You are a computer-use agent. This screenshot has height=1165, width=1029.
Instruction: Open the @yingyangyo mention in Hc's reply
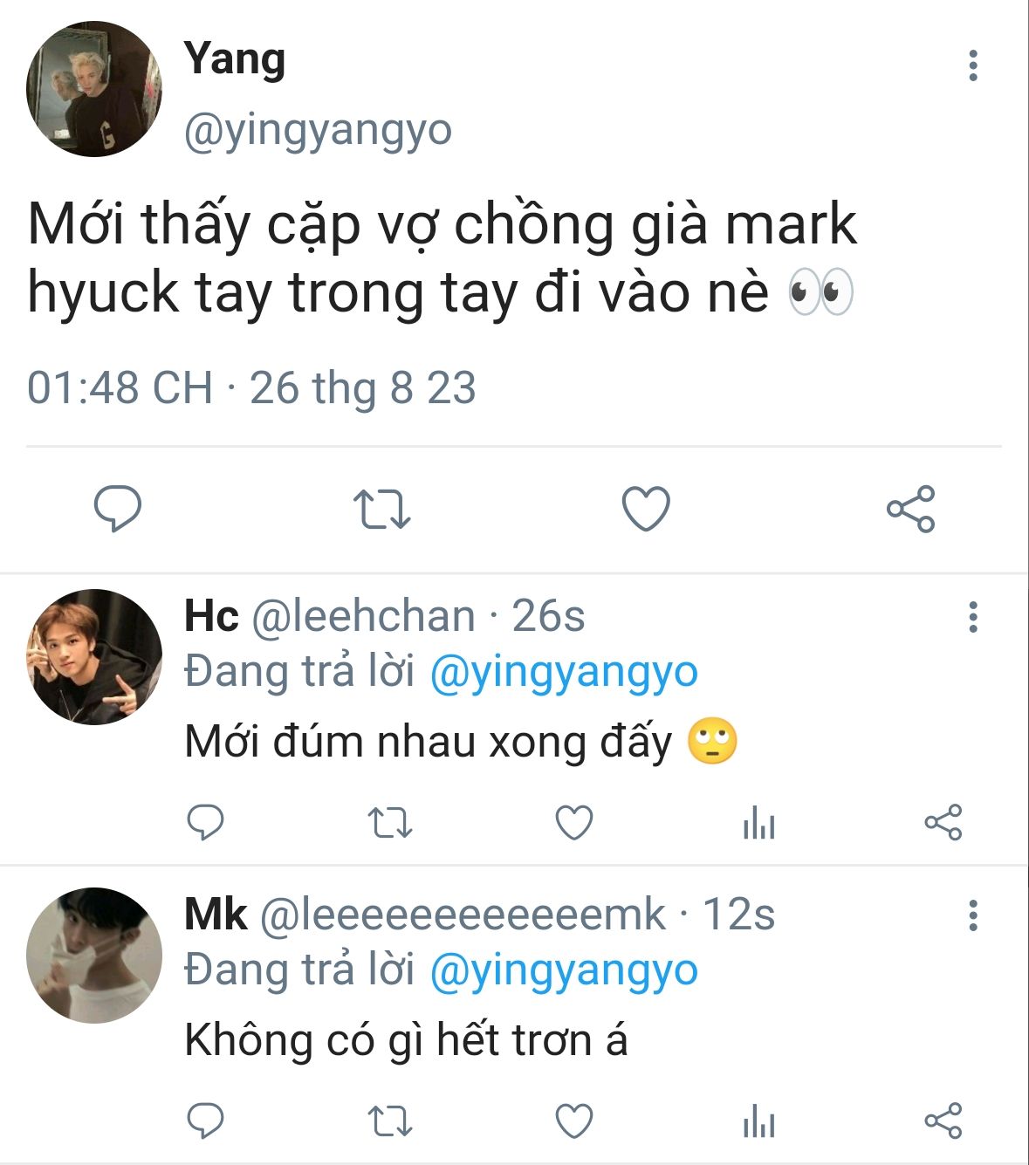[x=564, y=672]
